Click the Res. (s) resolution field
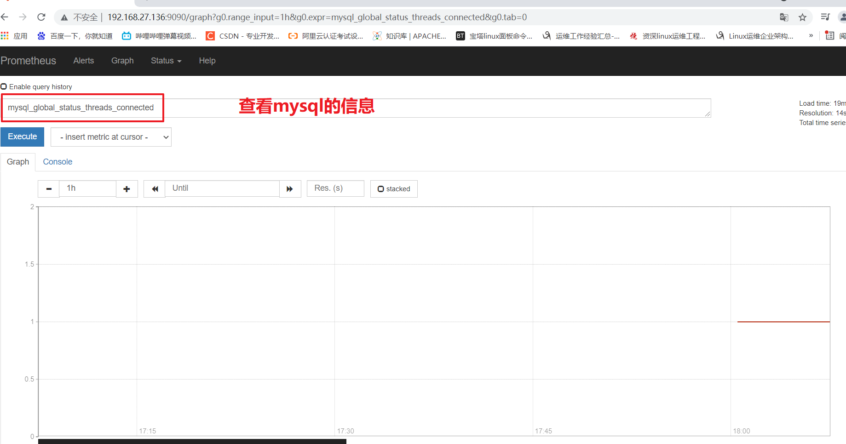846x444 pixels. [335, 188]
